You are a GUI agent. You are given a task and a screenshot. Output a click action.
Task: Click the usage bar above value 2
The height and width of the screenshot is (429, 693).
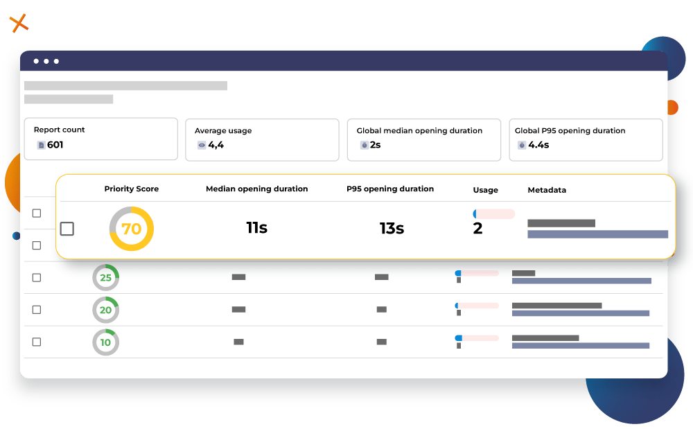point(493,214)
